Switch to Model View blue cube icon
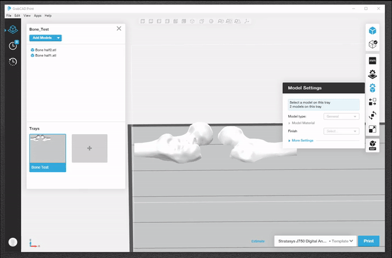 (x=372, y=31)
